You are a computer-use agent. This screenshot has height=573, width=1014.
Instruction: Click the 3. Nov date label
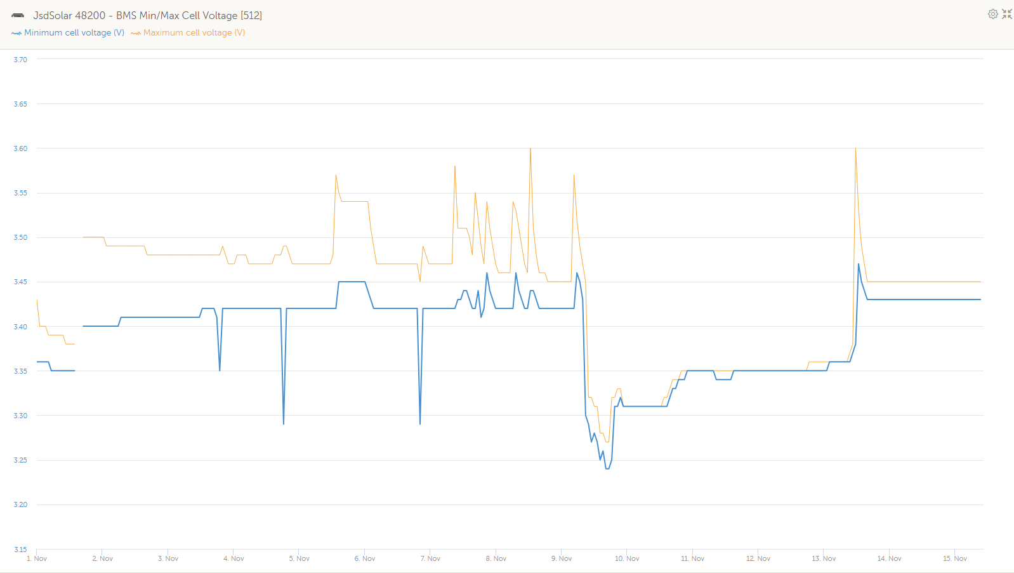pos(168,558)
